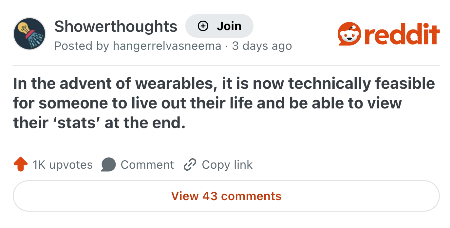Join the Showerthoughts community
Viewport: 450px width, 228px height.
219,26
